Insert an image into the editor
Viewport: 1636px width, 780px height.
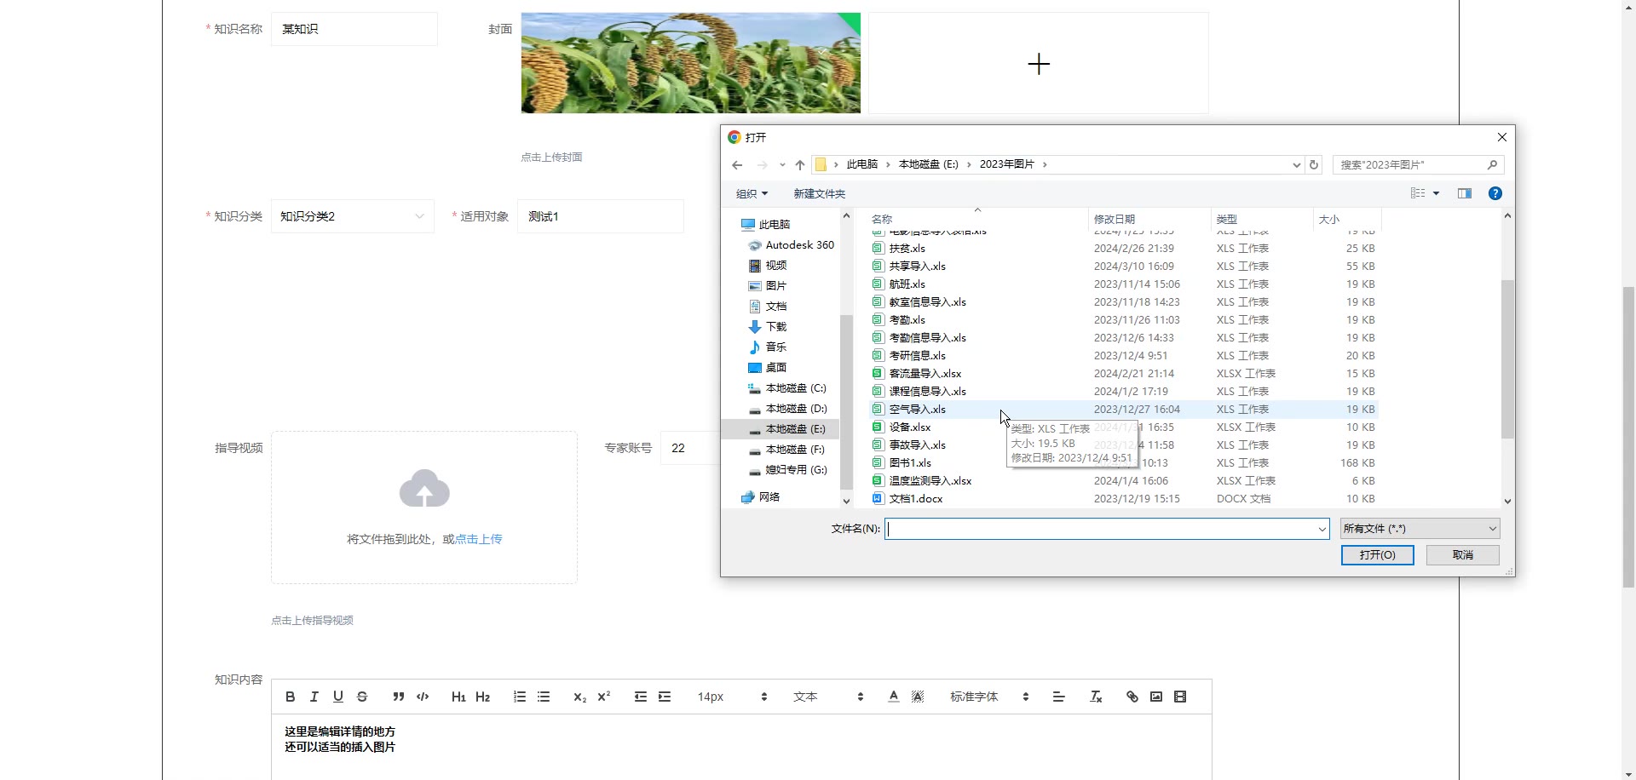pyautogui.click(x=1156, y=697)
